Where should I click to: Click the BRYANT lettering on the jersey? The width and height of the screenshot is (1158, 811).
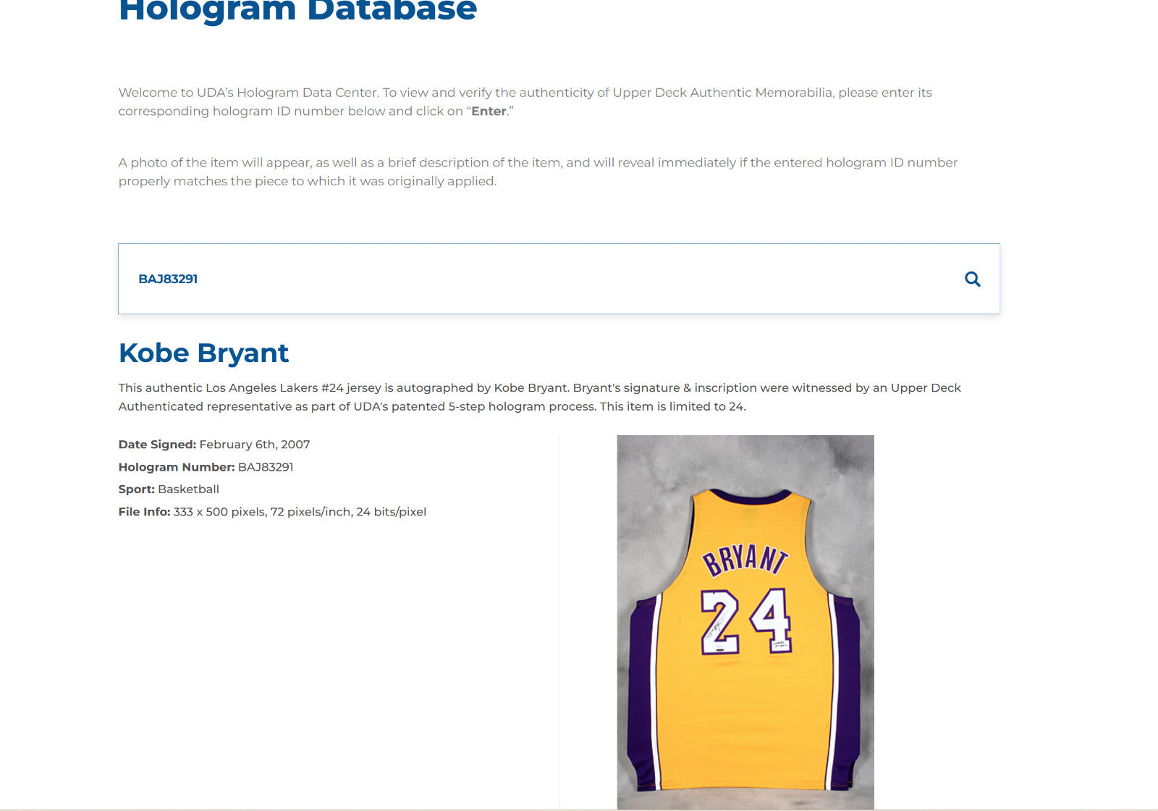[745, 560]
